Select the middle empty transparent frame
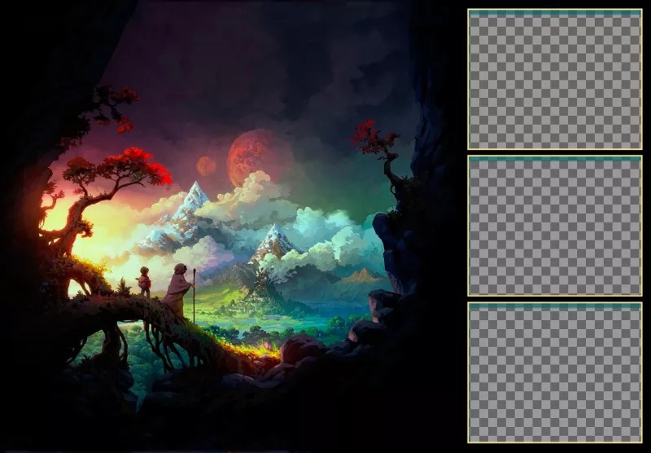651x453 pixels. [555, 228]
